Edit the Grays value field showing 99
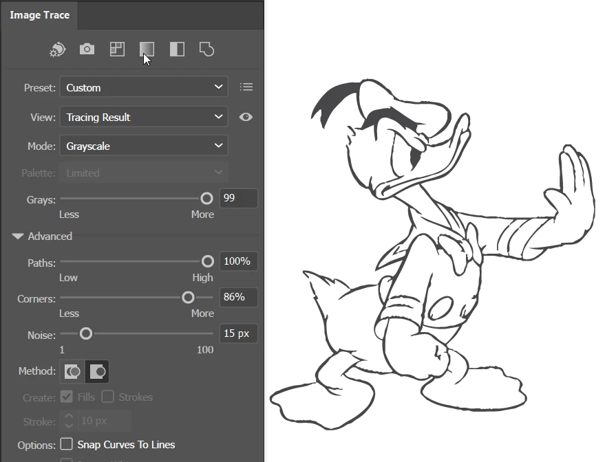Image resolution: width=616 pixels, height=462 pixels. [x=238, y=198]
